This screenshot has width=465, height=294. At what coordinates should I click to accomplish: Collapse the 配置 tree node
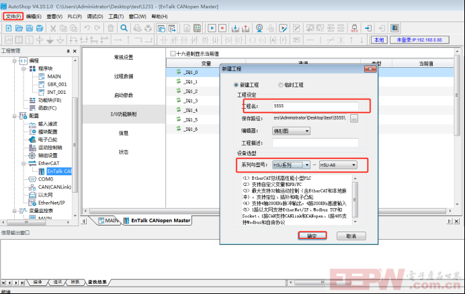coord(14,116)
